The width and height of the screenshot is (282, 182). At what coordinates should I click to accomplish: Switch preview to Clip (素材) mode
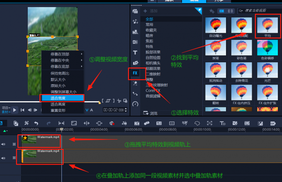coord(6,112)
